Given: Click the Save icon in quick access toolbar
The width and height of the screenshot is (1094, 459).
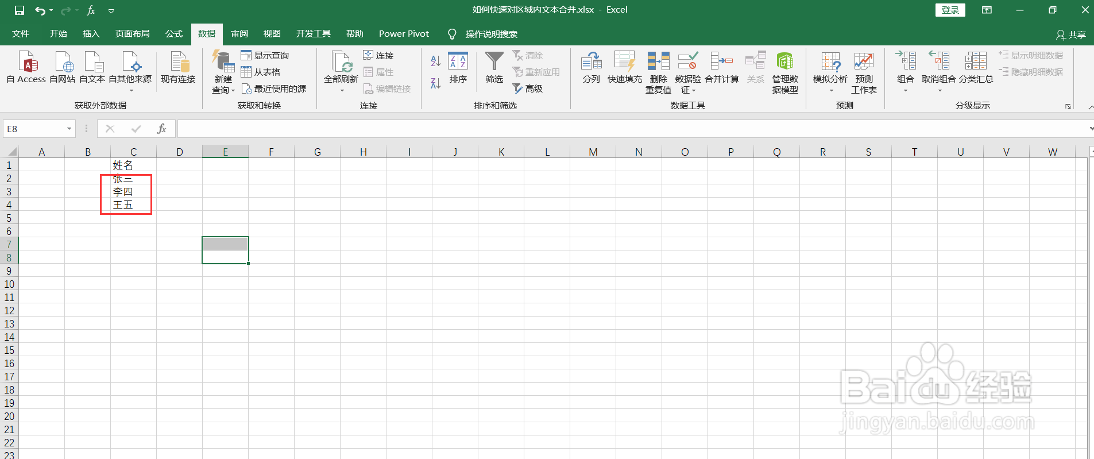Looking at the screenshot, I should coord(20,10).
